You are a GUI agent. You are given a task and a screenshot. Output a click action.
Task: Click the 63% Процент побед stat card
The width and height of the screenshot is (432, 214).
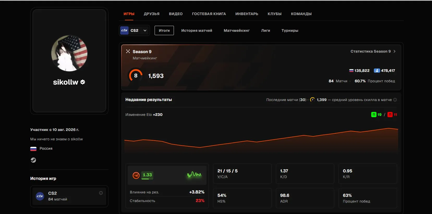point(368,198)
